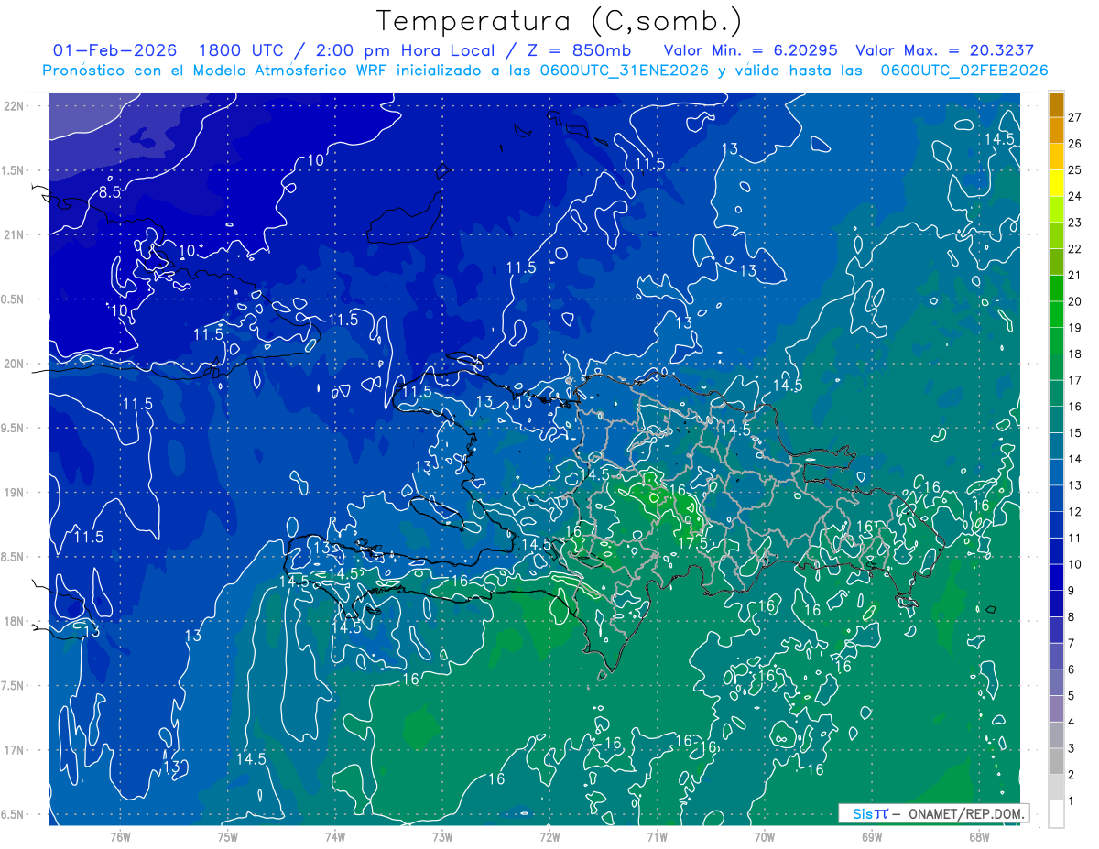
Task: Click the latitude label "20N"
Action: point(14,364)
